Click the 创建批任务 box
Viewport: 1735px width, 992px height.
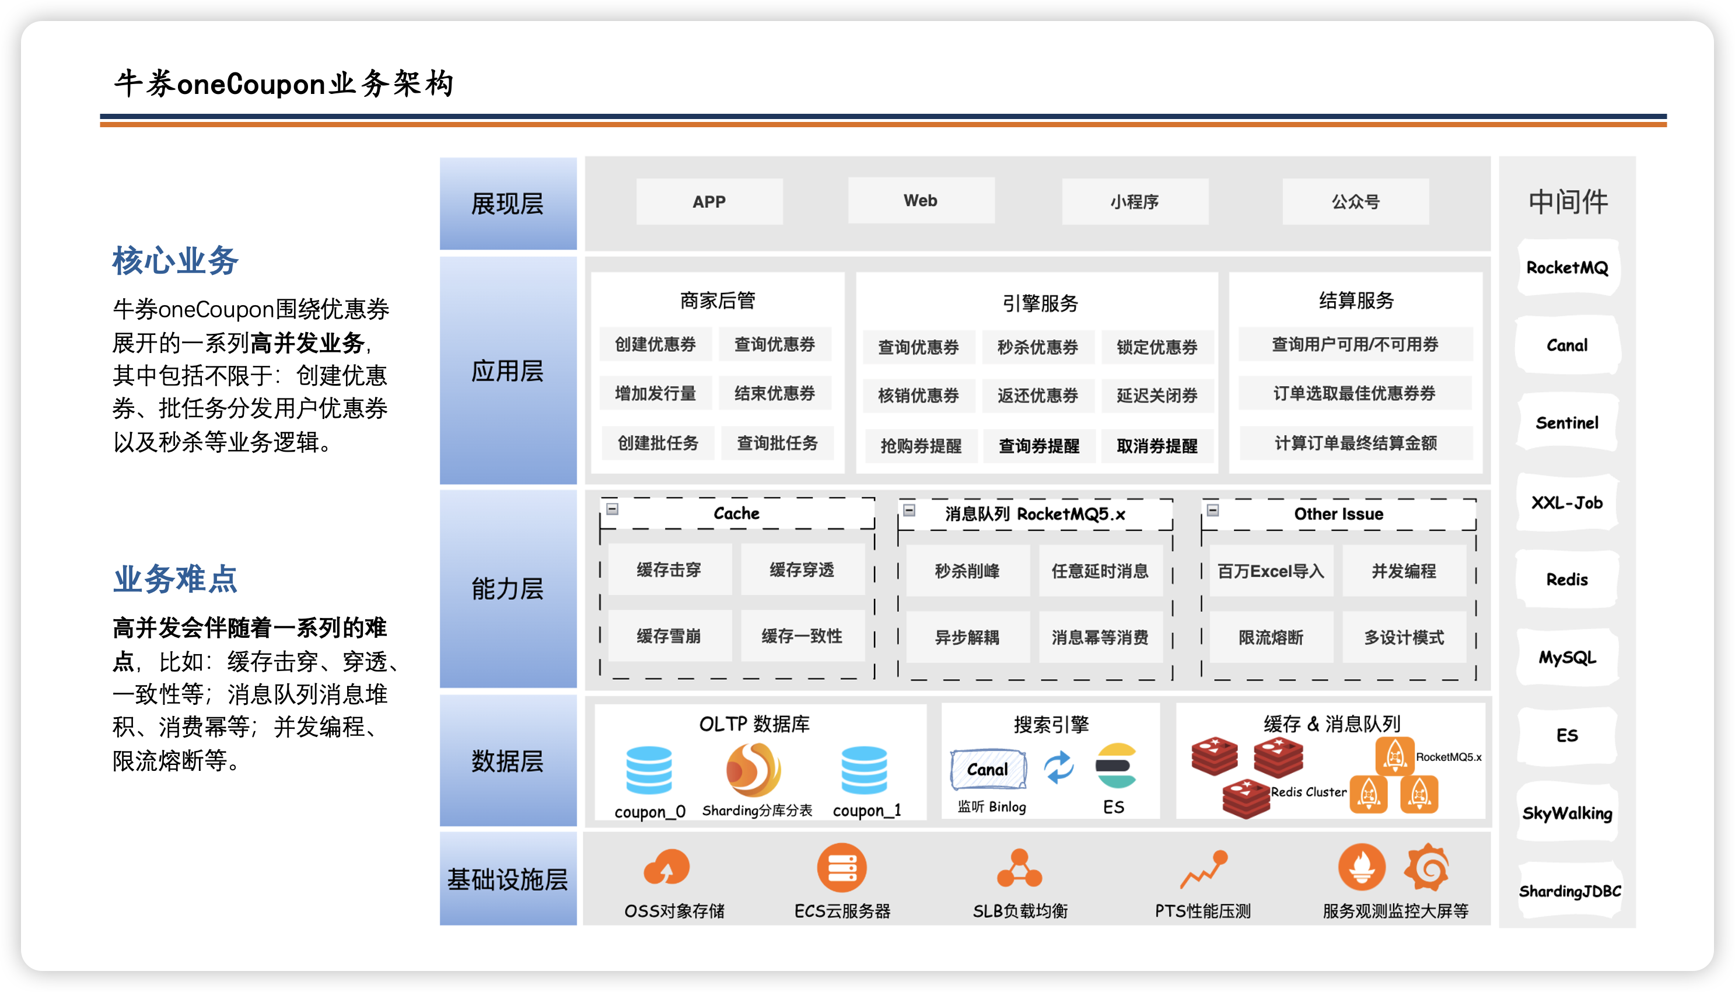[x=658, y=443]
